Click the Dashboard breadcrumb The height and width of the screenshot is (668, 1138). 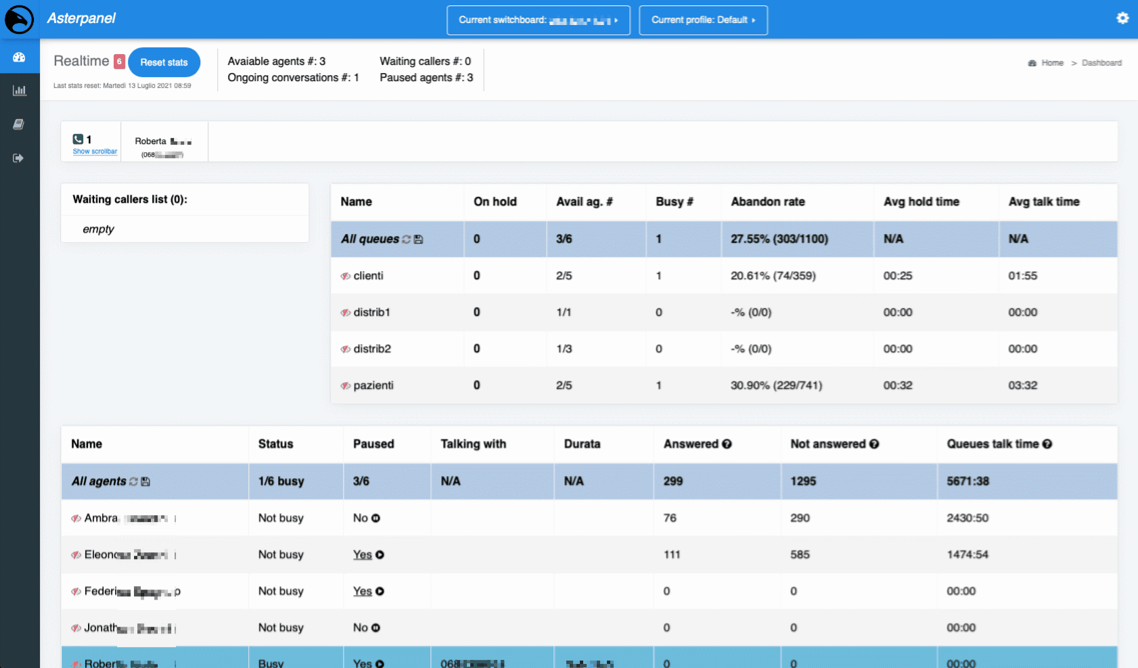[1101, 63]
